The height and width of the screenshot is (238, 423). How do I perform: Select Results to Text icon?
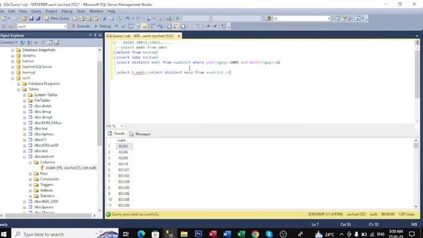(x=169, y=26)
